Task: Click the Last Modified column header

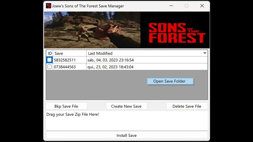Action: tap(147, 53)
